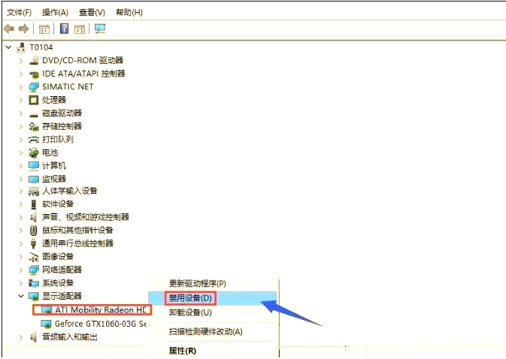
Task: Click the 电池 battery category icon
Action: (34, 152)
